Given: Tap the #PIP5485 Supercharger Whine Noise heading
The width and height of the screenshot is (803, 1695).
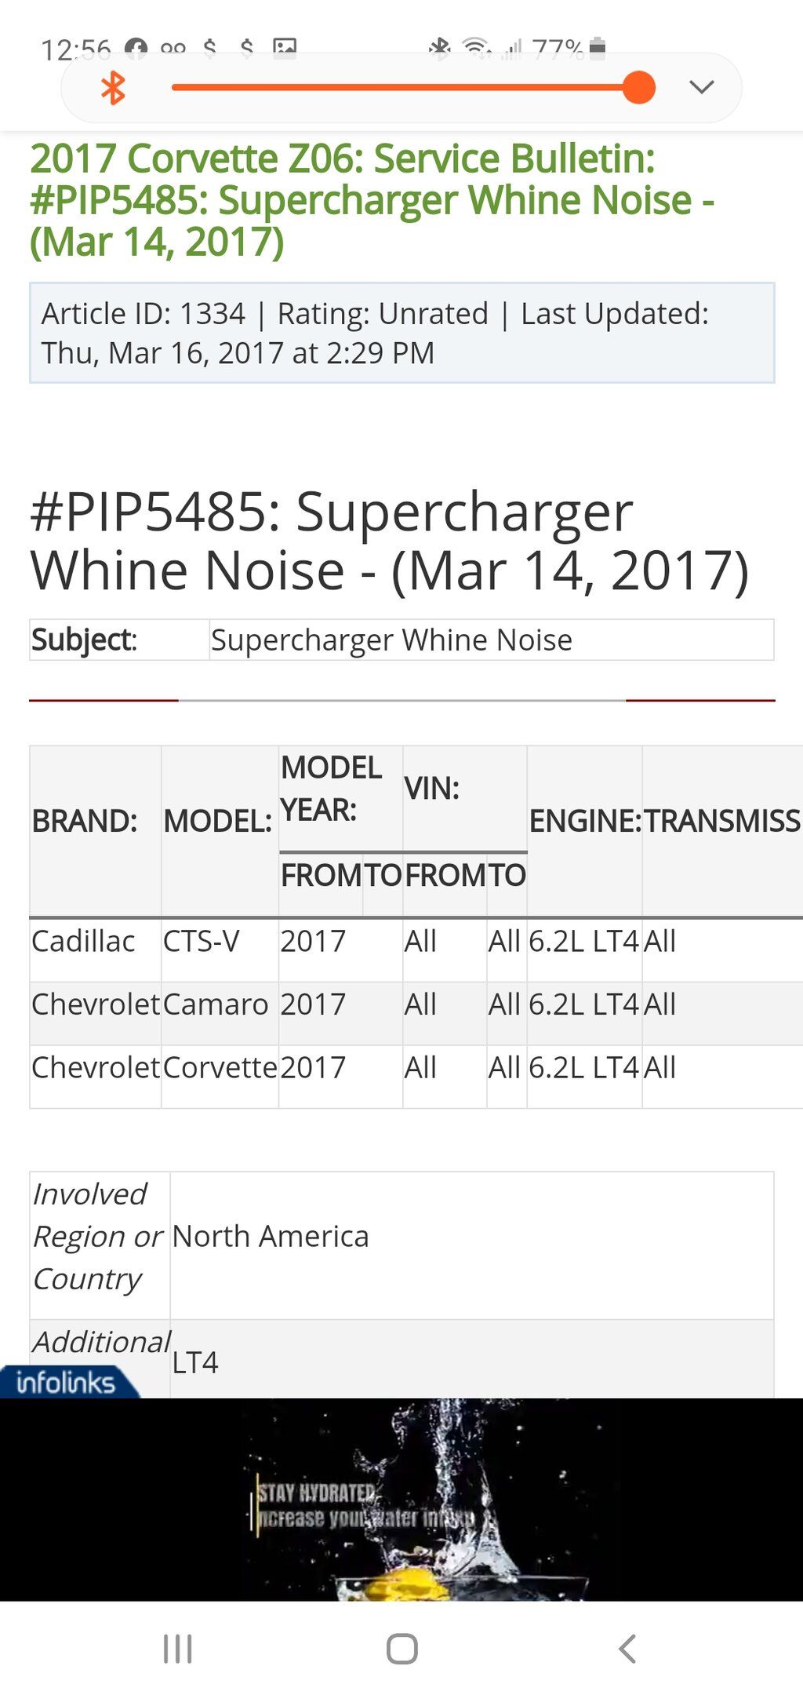Looking at the screenshot, I should [x=389, y=541].
